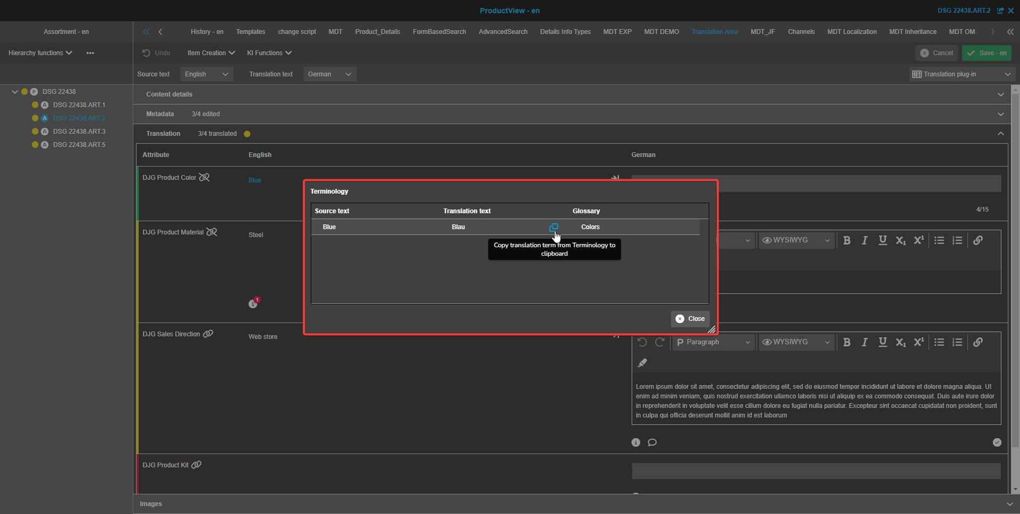Open the info icon with red badge
Screen dimensions: 1020x514
[x=253, y=303]
